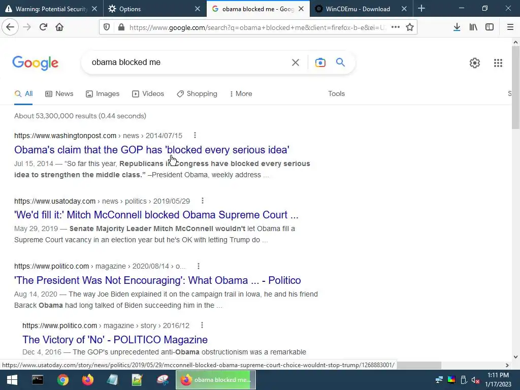
Task: Switch to Images results
Action: [x=103, y=94]
